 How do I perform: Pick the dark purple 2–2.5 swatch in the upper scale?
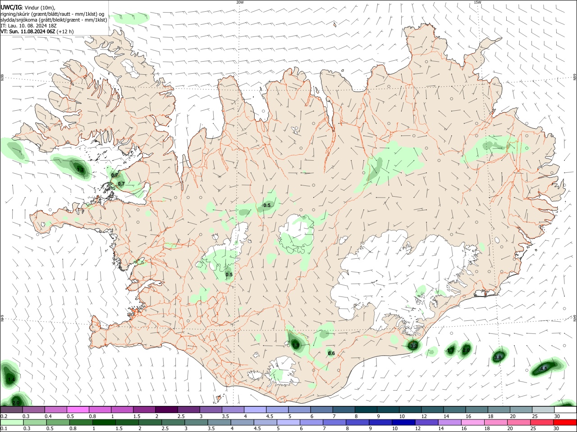pos(166,409)
